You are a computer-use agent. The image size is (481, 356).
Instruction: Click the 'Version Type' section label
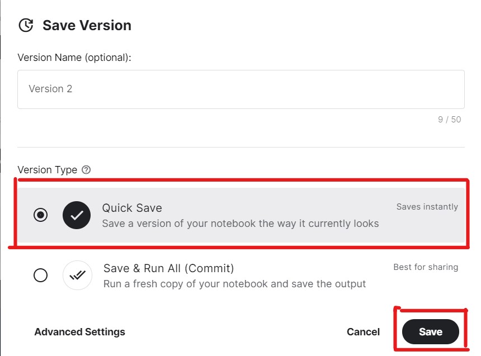(47, 169)
